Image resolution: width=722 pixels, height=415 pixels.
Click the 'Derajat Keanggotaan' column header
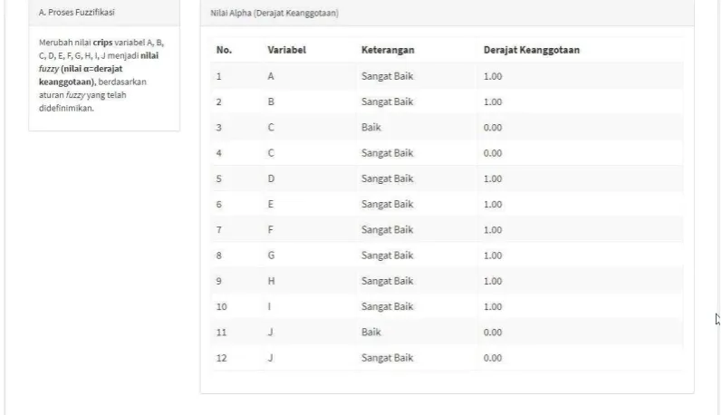pos(532,50)
